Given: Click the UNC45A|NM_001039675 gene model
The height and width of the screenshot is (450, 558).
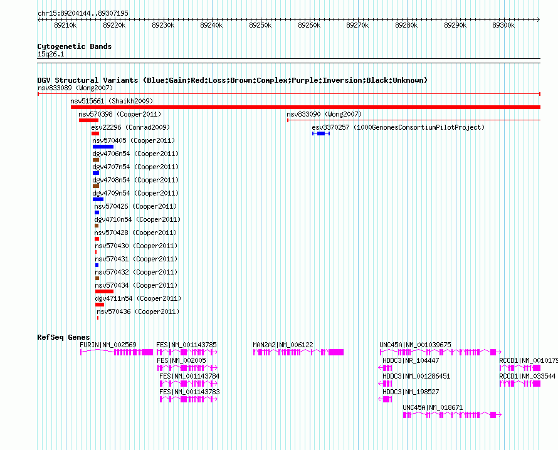Looking at the screenshot, I should tap(441, 352).
